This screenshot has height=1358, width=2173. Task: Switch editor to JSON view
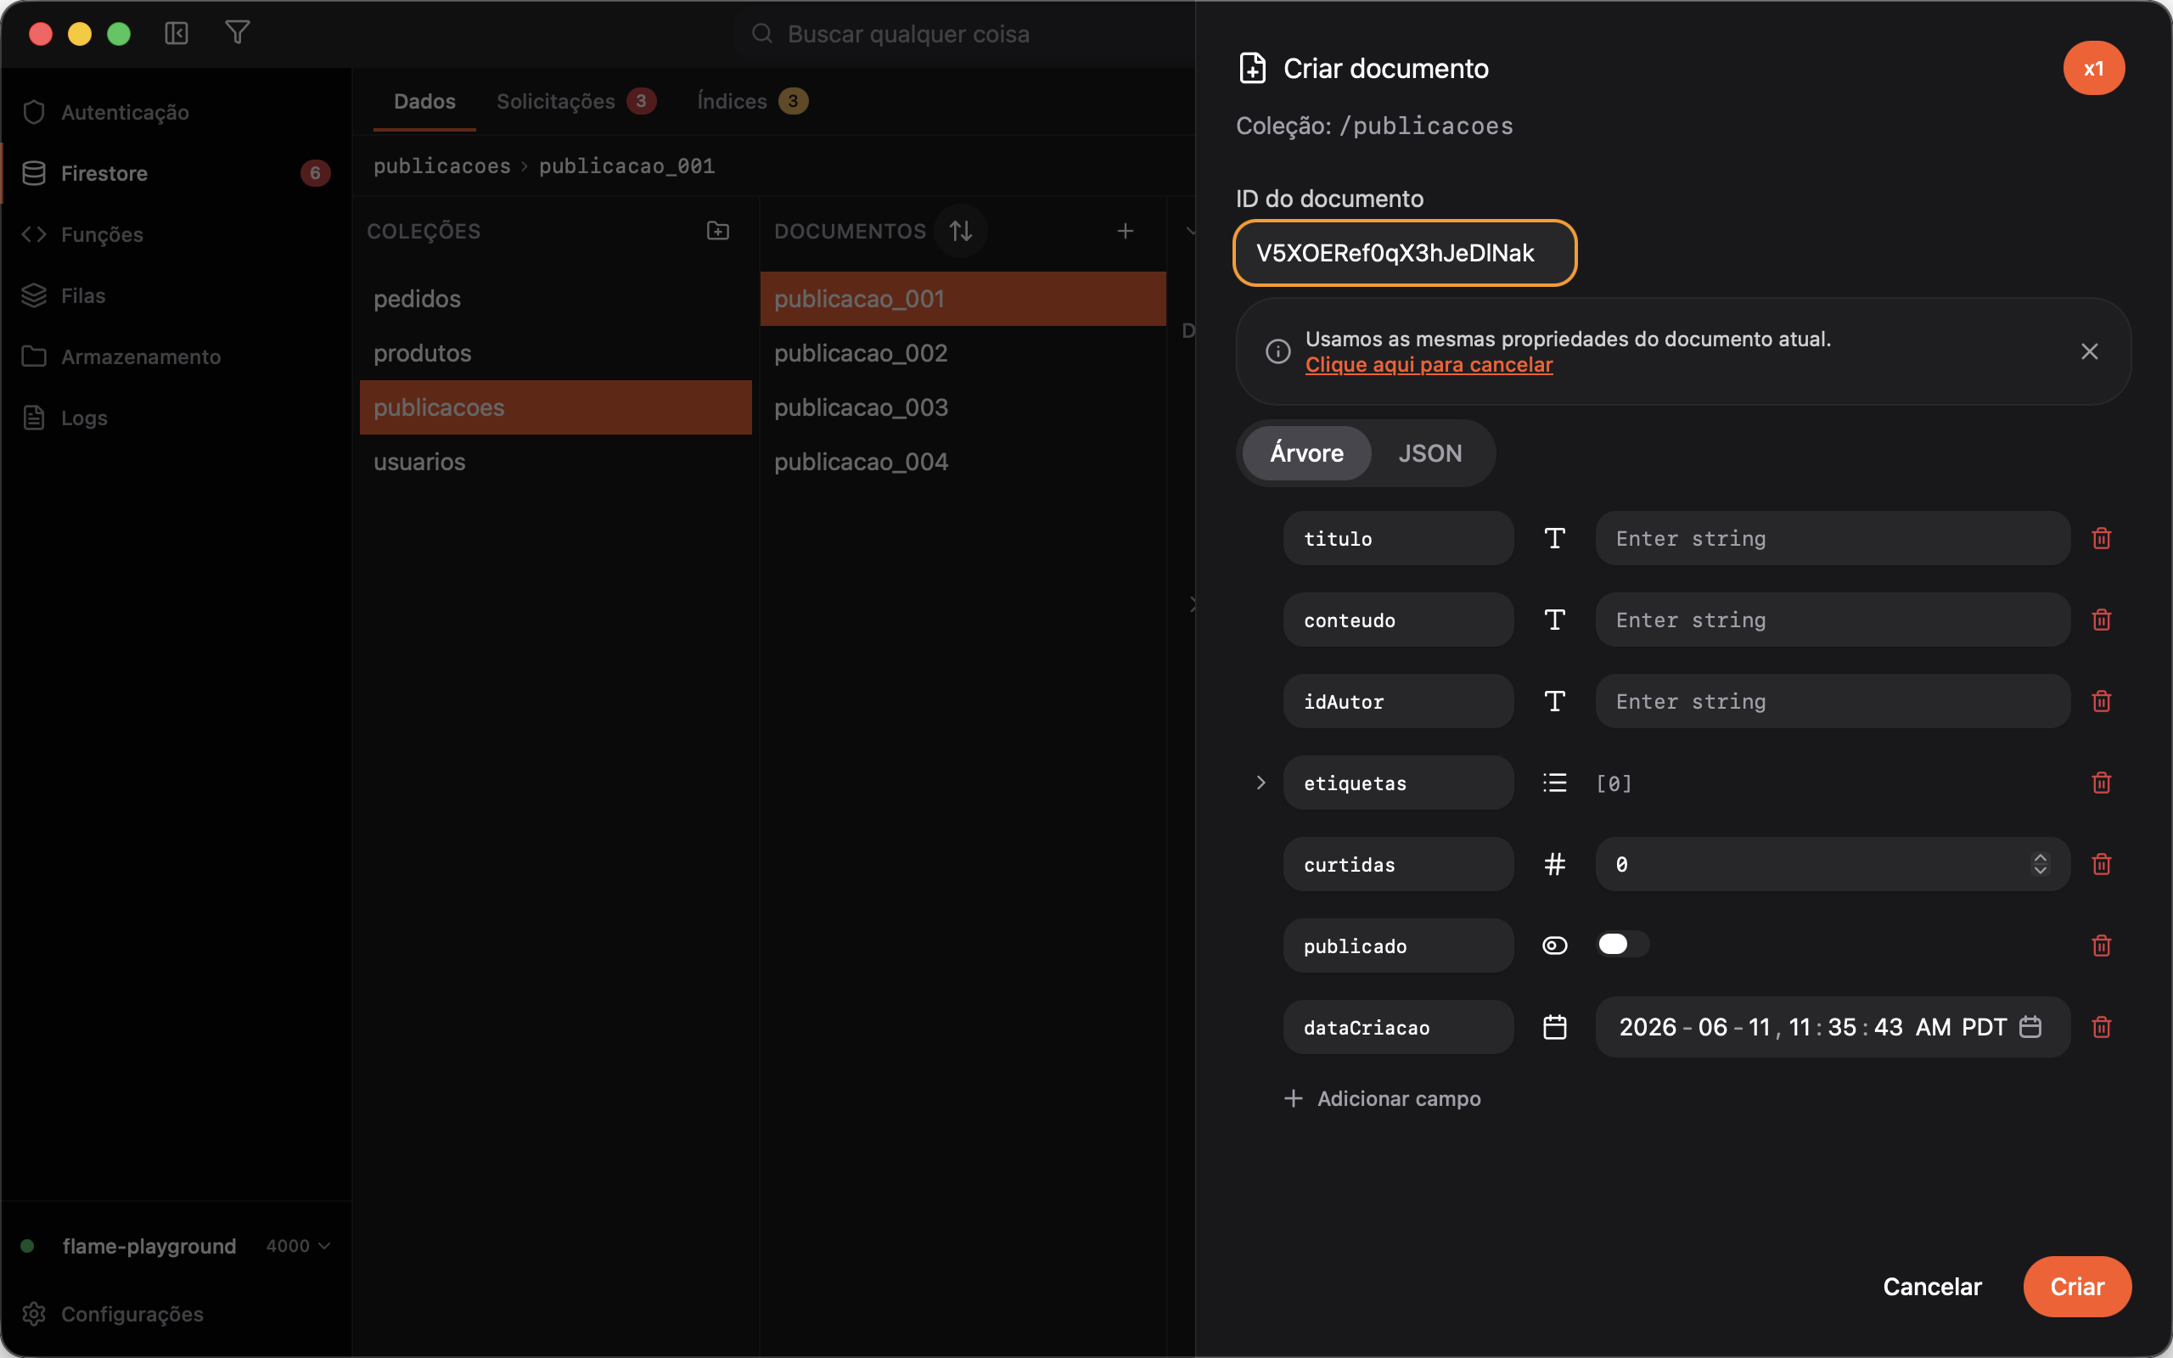(1429, 452)
